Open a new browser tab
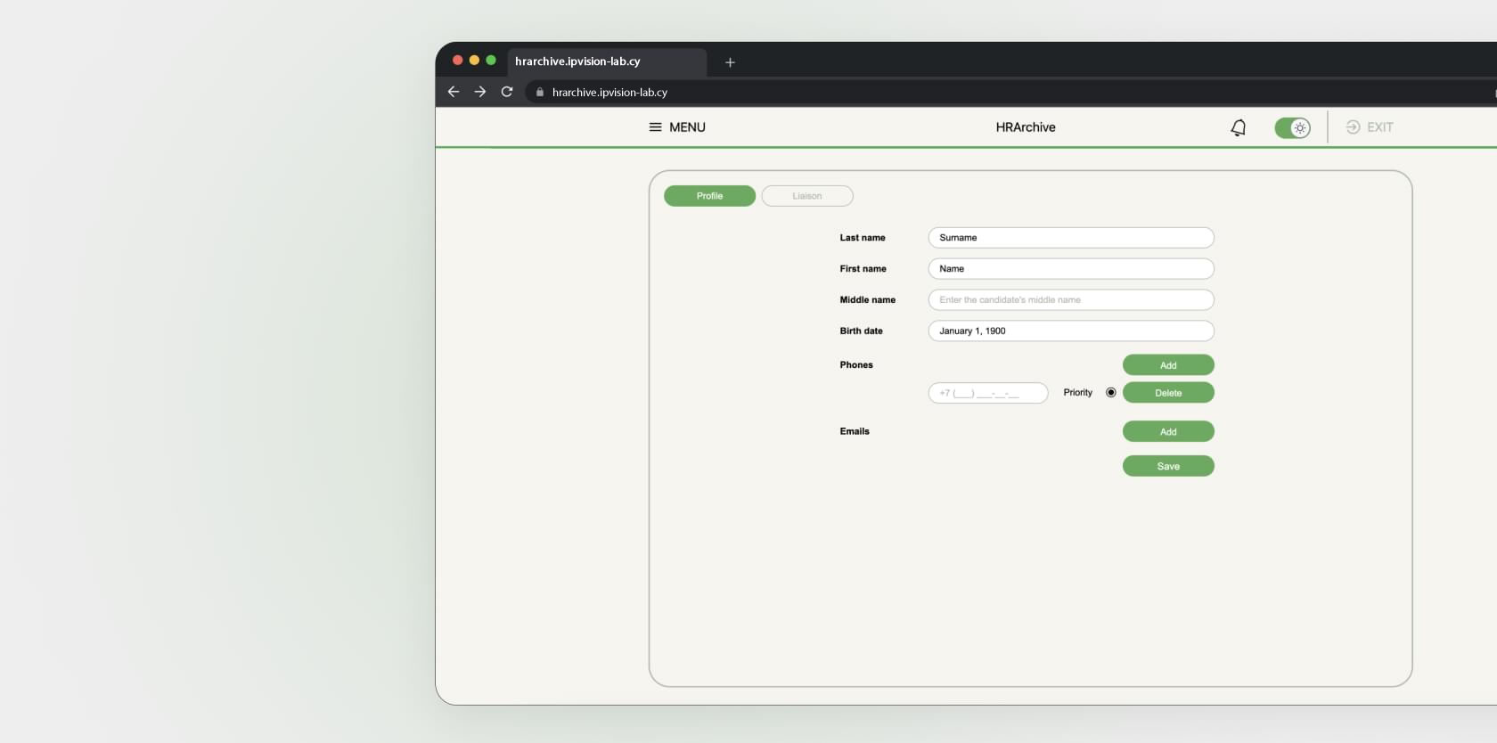The height and width of the screenshot is (743, 1497). point(730,62)
